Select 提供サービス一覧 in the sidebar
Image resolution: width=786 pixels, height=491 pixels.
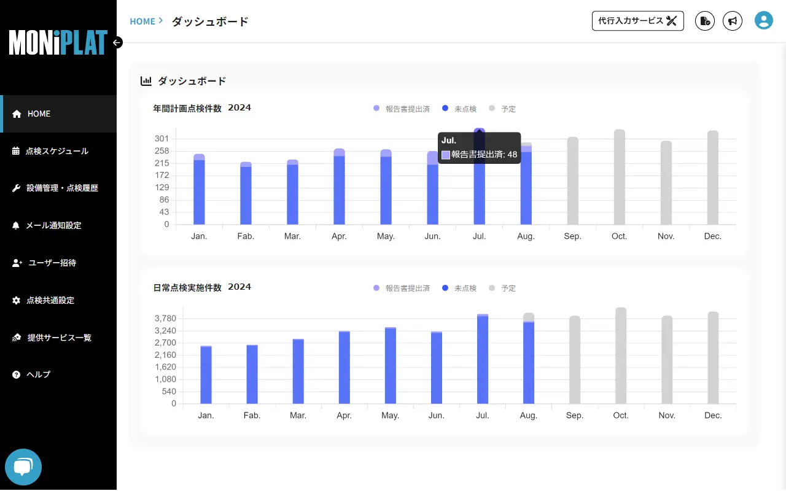click(x=59, y=338)
